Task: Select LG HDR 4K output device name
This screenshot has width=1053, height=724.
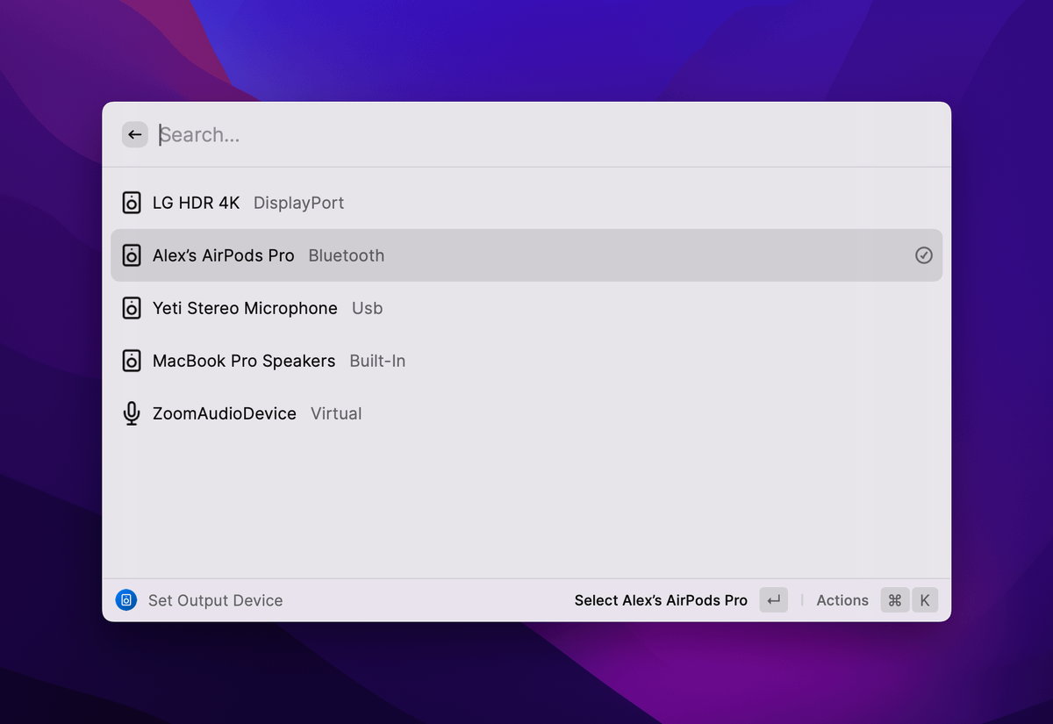Action: 196,203
